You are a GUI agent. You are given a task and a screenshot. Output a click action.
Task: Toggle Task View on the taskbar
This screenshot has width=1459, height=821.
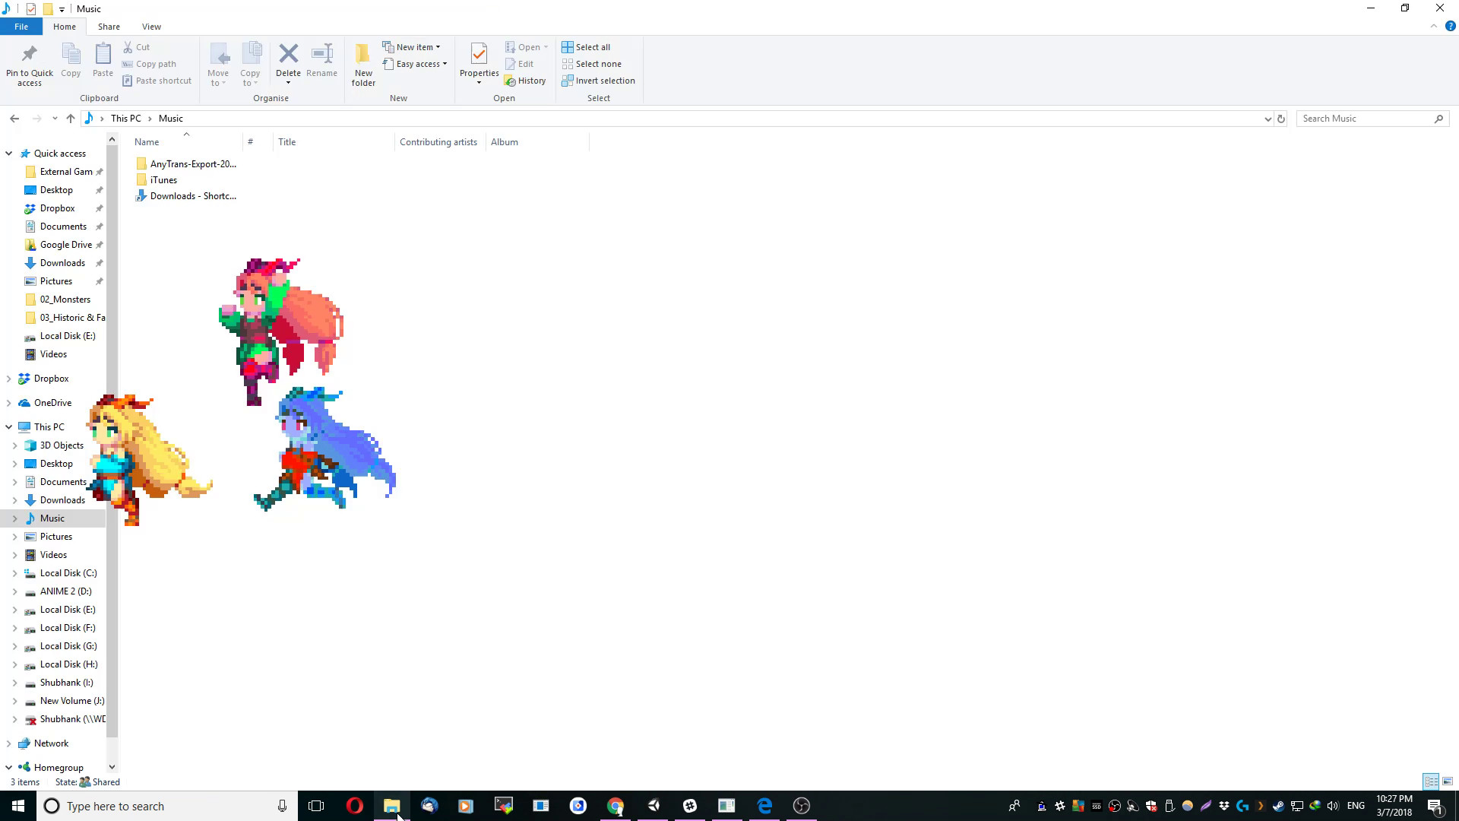tap(316, 806)
